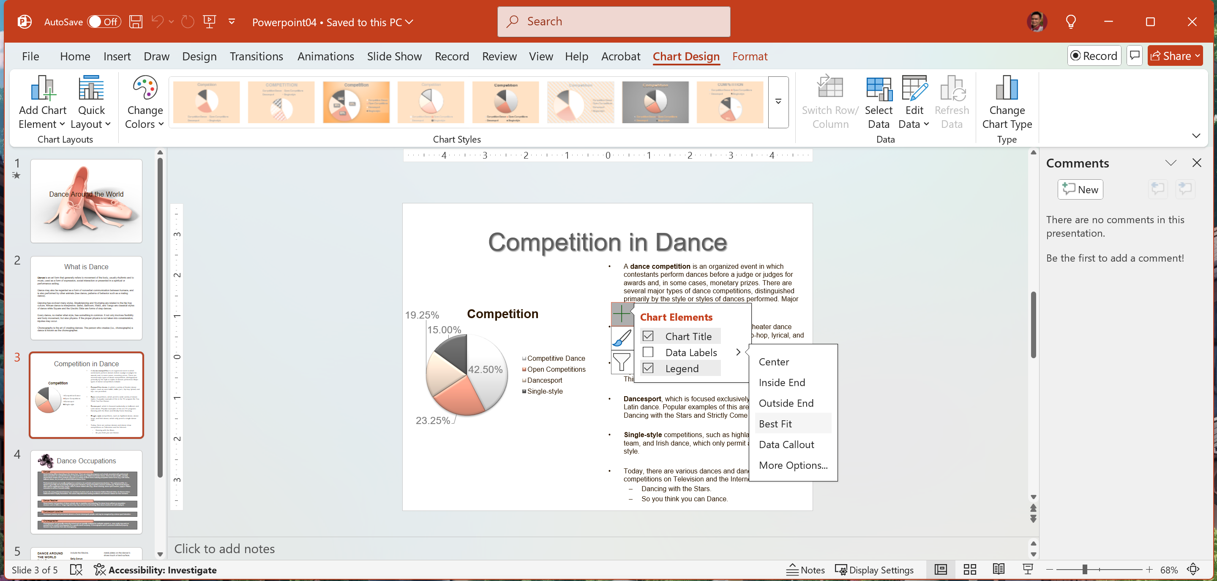The image size is (1217, 581).
Task: Open the Quick Layout dropdown
Action: pyautogui.click(x=91, y=103)
